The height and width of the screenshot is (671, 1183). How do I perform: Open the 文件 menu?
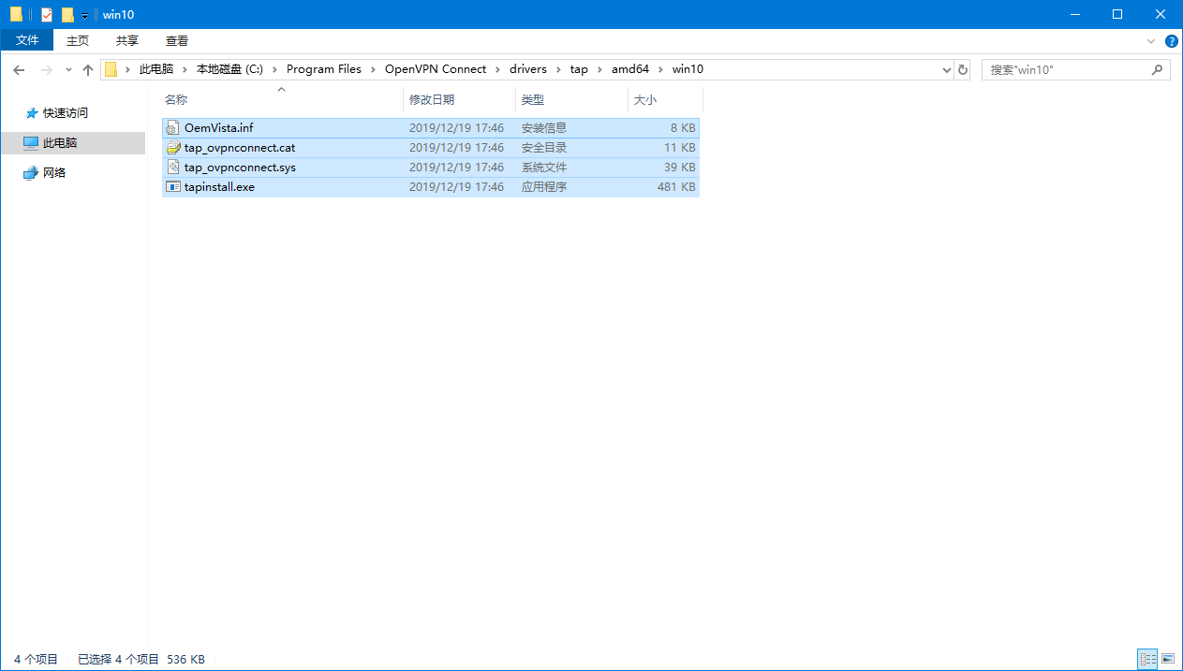[x=28, y=40]
